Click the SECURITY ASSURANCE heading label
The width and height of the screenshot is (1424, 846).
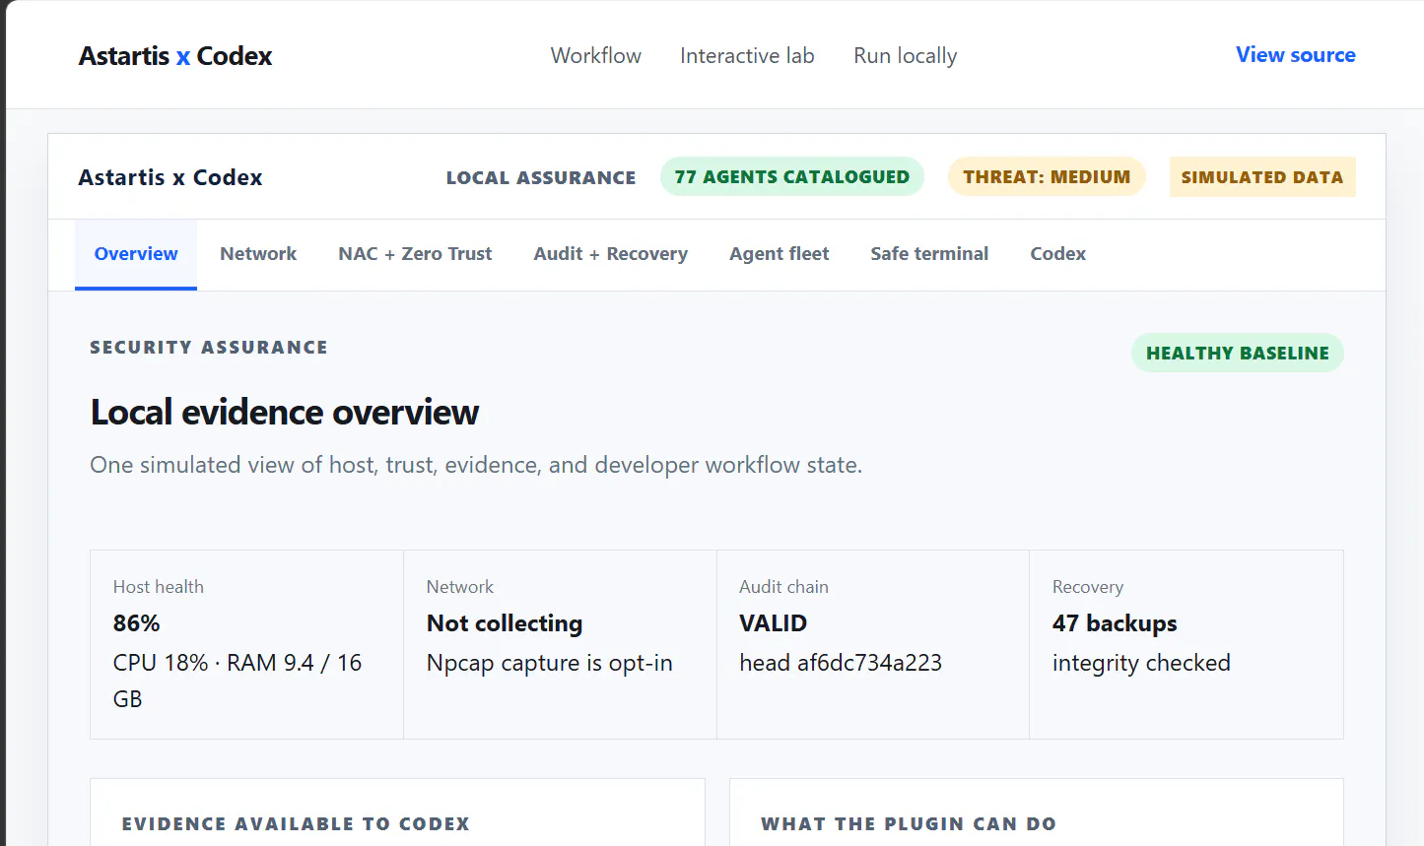(209, 348)
